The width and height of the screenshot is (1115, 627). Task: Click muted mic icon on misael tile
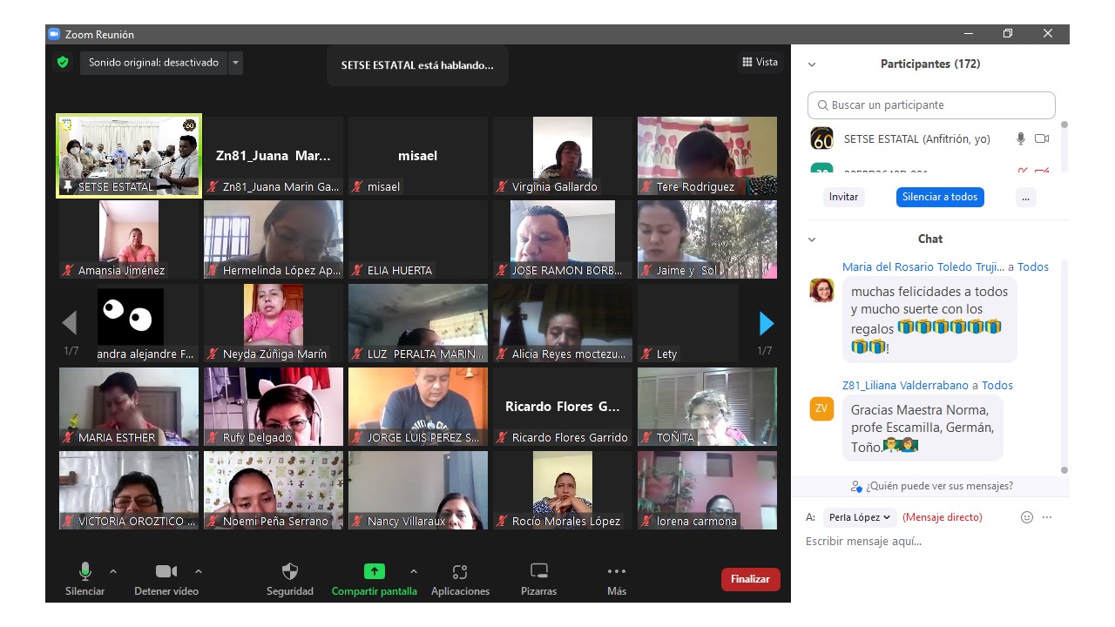(x=356, y=186)
